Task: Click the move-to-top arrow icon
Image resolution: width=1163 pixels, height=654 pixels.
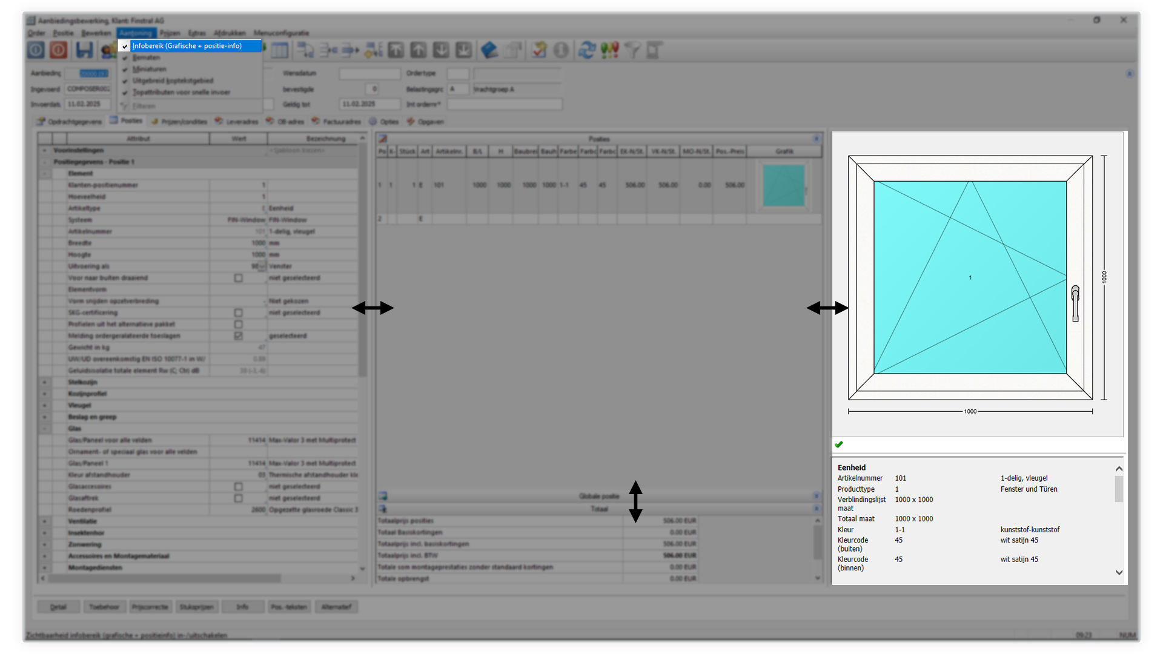Action: (396, 50)
